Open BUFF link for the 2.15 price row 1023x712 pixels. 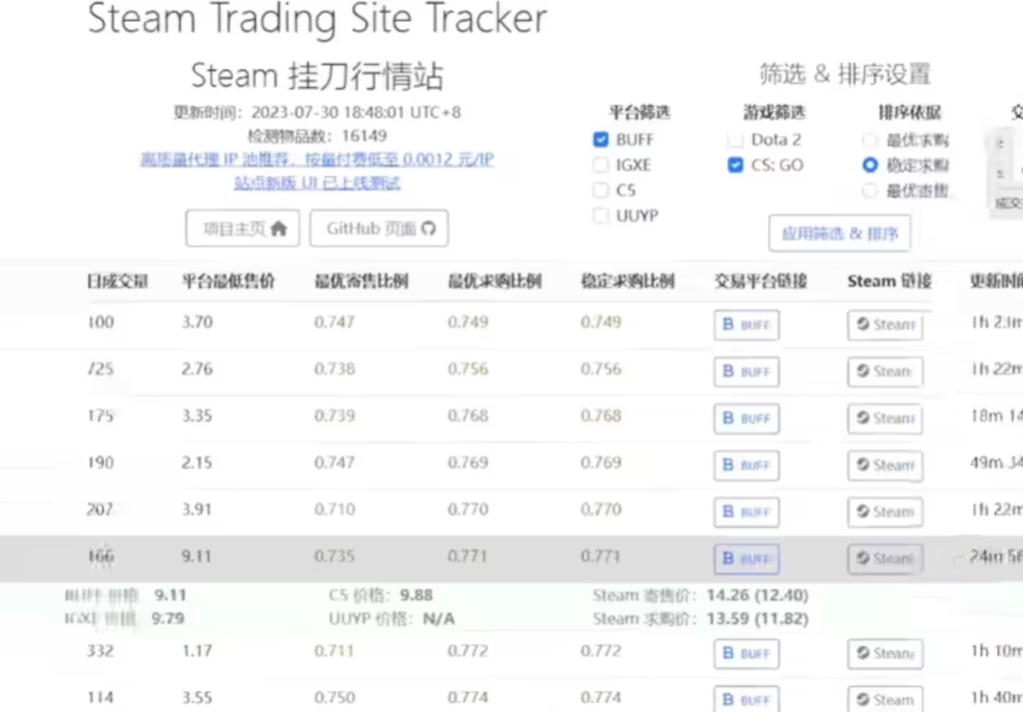point(746,465)
